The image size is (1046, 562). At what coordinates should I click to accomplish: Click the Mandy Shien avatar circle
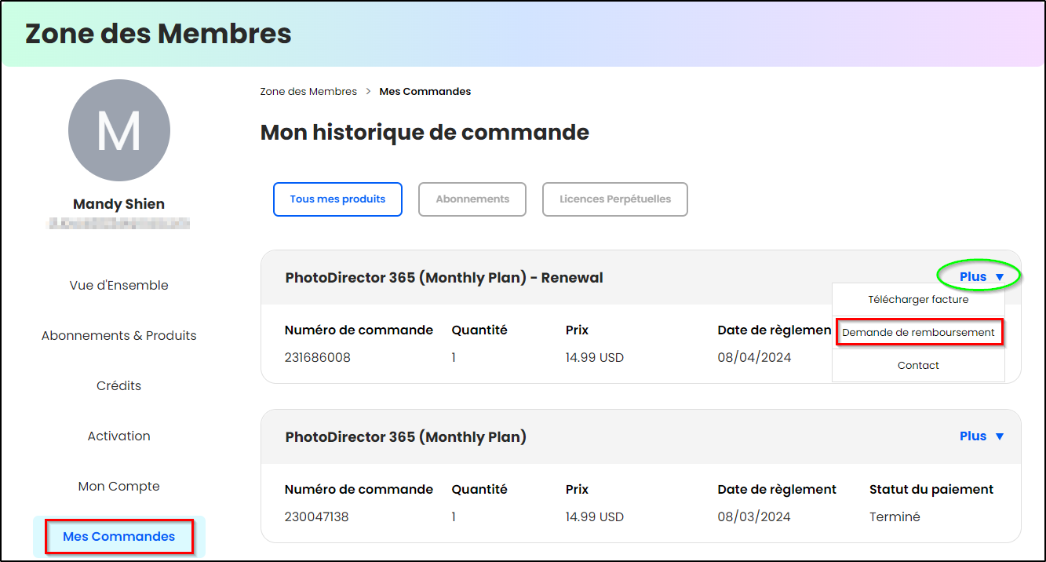[119, 130]
